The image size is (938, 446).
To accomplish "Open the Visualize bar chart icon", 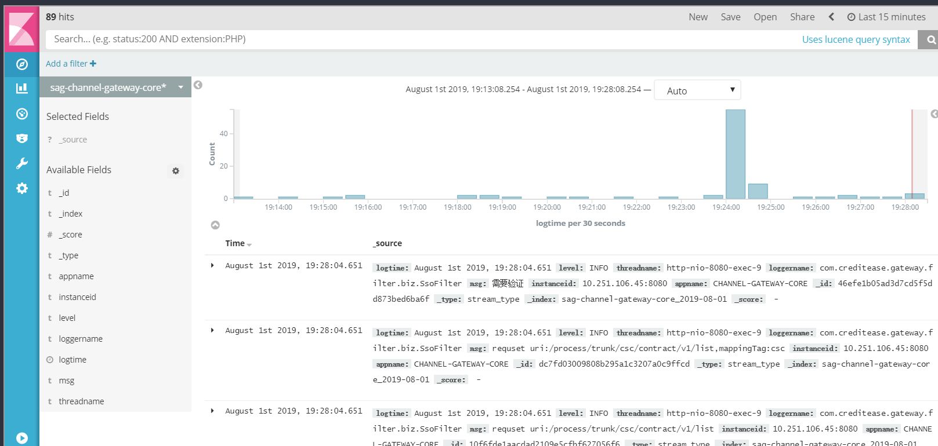I will point(21,88).
